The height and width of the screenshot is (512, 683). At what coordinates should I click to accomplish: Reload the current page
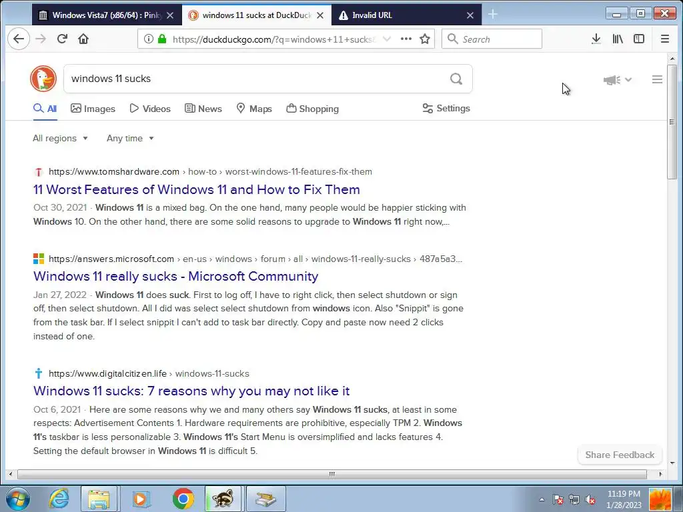62,39
